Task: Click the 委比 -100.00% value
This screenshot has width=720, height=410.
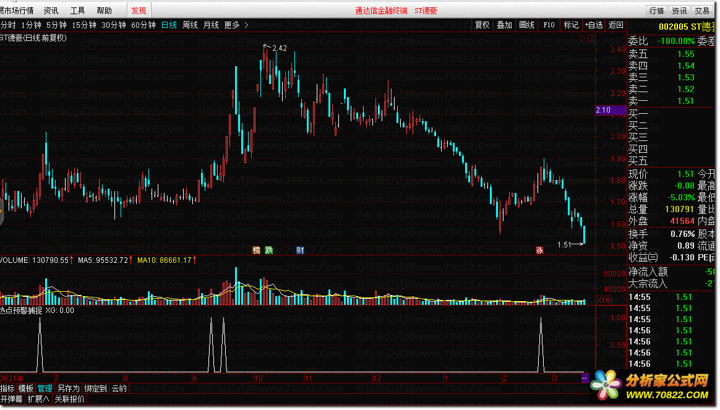Action: click(676, 41)
